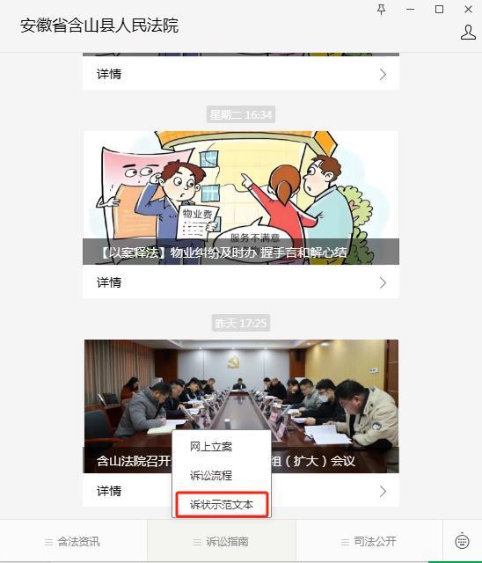This screenshot has height=563, width=482.
Task: Click 详情 link under meeting article
Action: pos(109,491)
